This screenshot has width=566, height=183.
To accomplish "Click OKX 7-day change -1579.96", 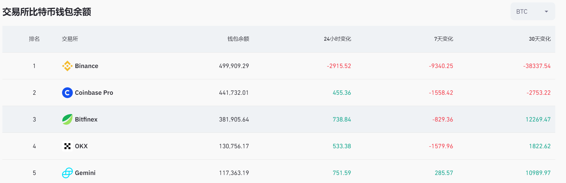I will pyautogui.click(x=441, y=146).
